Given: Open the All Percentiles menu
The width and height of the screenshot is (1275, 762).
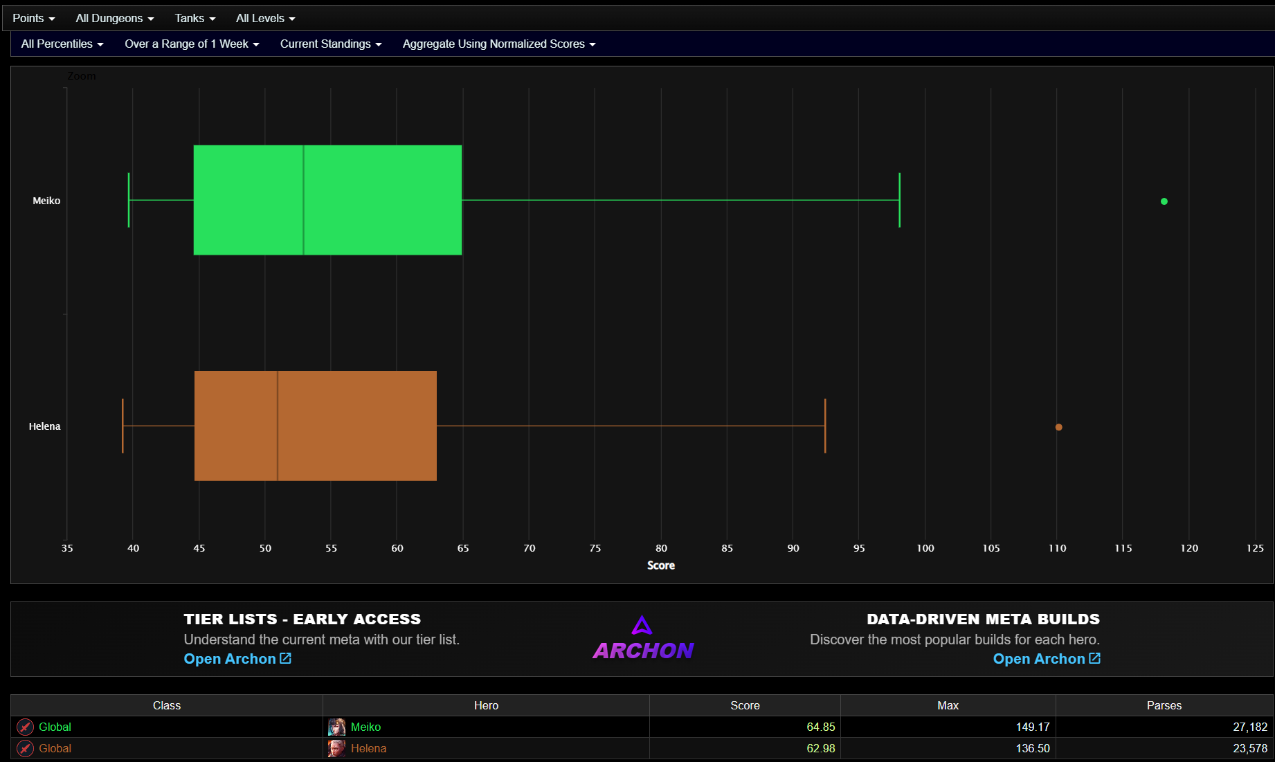Looking at the screenshot, I should (x=62, y=44).
